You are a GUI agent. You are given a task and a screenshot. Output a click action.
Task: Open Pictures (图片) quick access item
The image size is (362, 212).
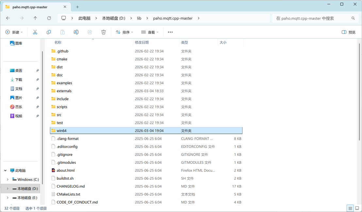[16, 98]
